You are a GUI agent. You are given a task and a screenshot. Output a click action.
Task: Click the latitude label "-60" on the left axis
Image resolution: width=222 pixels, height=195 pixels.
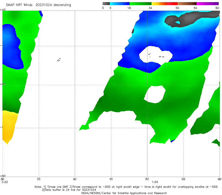(x=3, y=176)
